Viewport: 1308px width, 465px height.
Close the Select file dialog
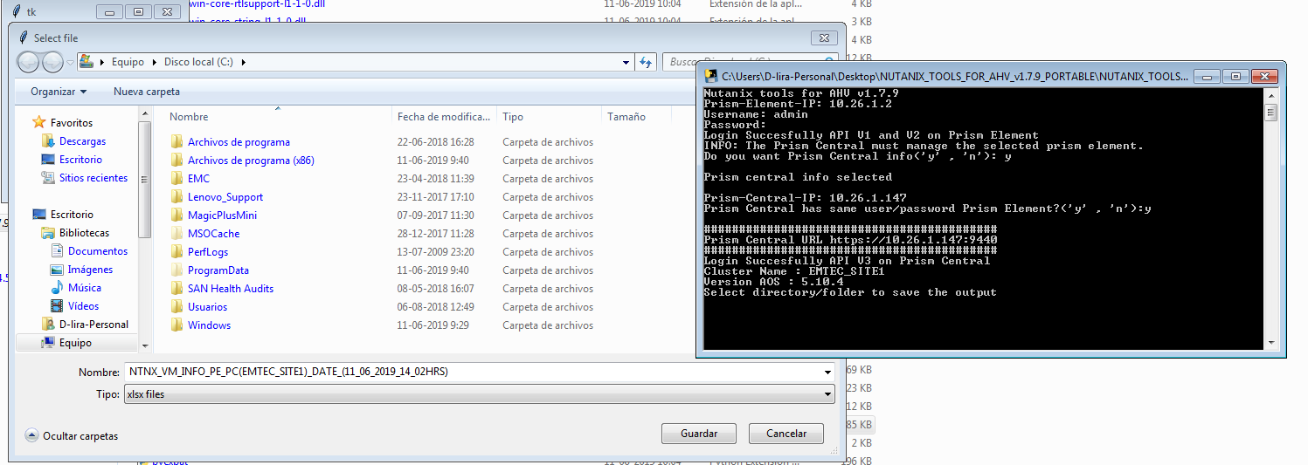tap(824, 38)
